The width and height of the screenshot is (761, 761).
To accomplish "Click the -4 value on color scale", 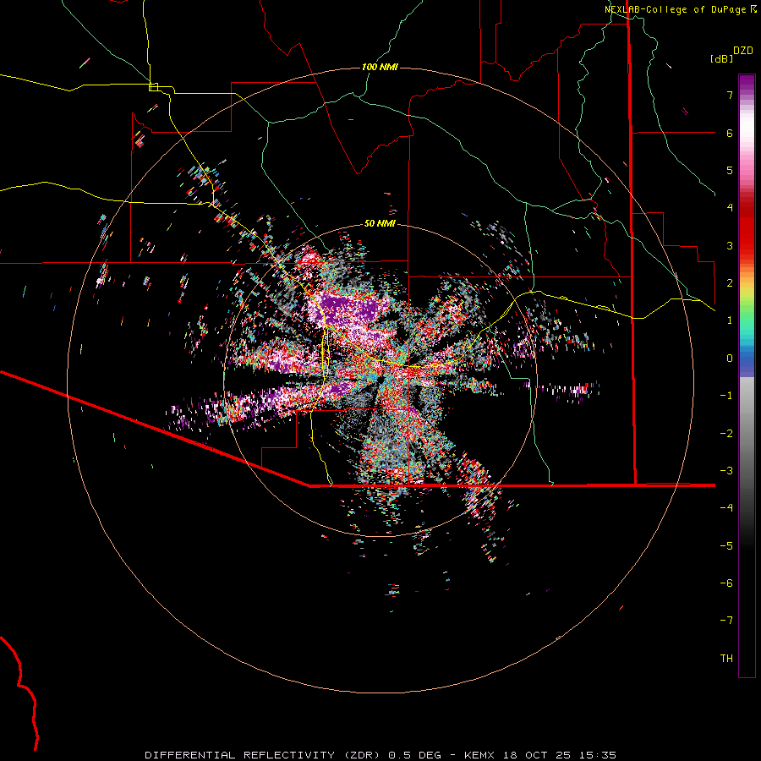I will 726,508.
